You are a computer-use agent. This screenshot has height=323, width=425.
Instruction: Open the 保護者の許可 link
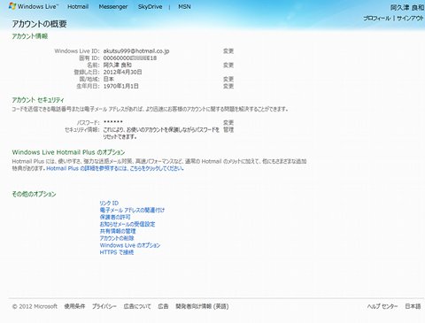point(115,217)
